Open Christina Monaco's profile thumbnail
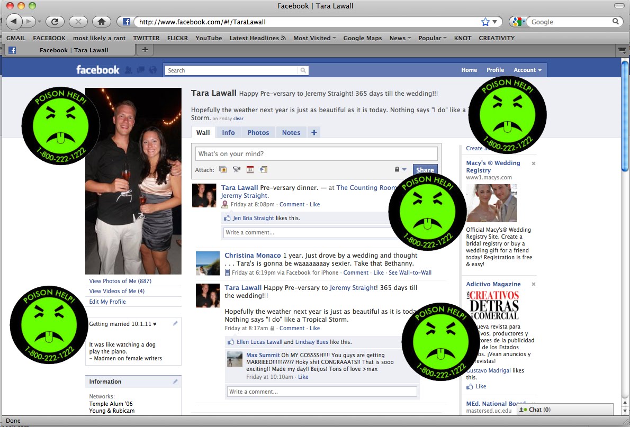The image size is (630, 427). [x=208, y=264]
